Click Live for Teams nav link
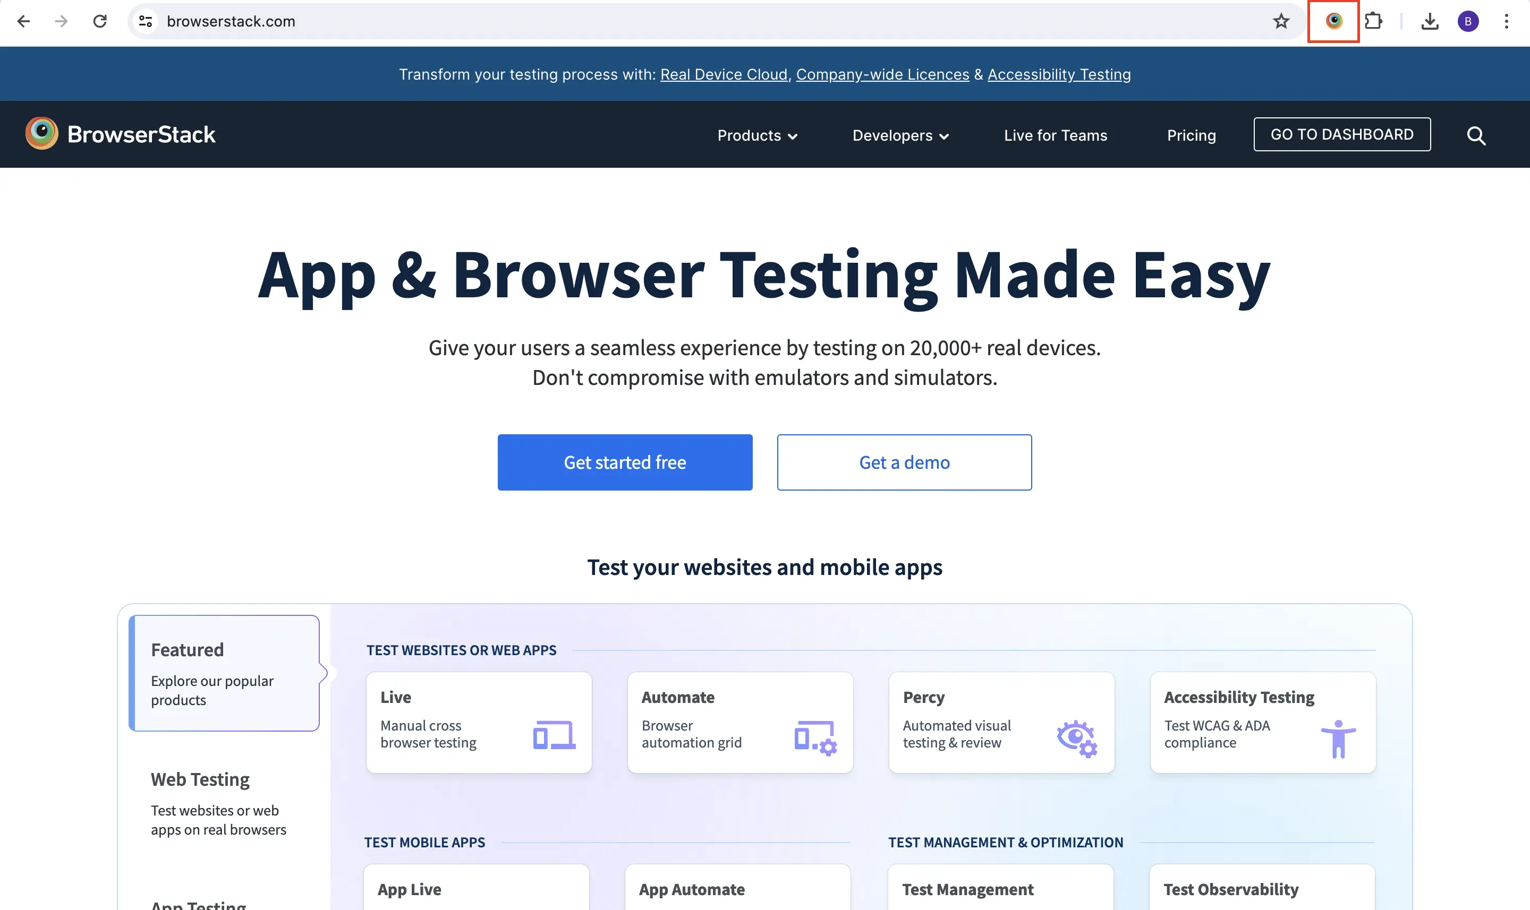This screenshot has width=1530, height=910. click(x=1056, y=134)
